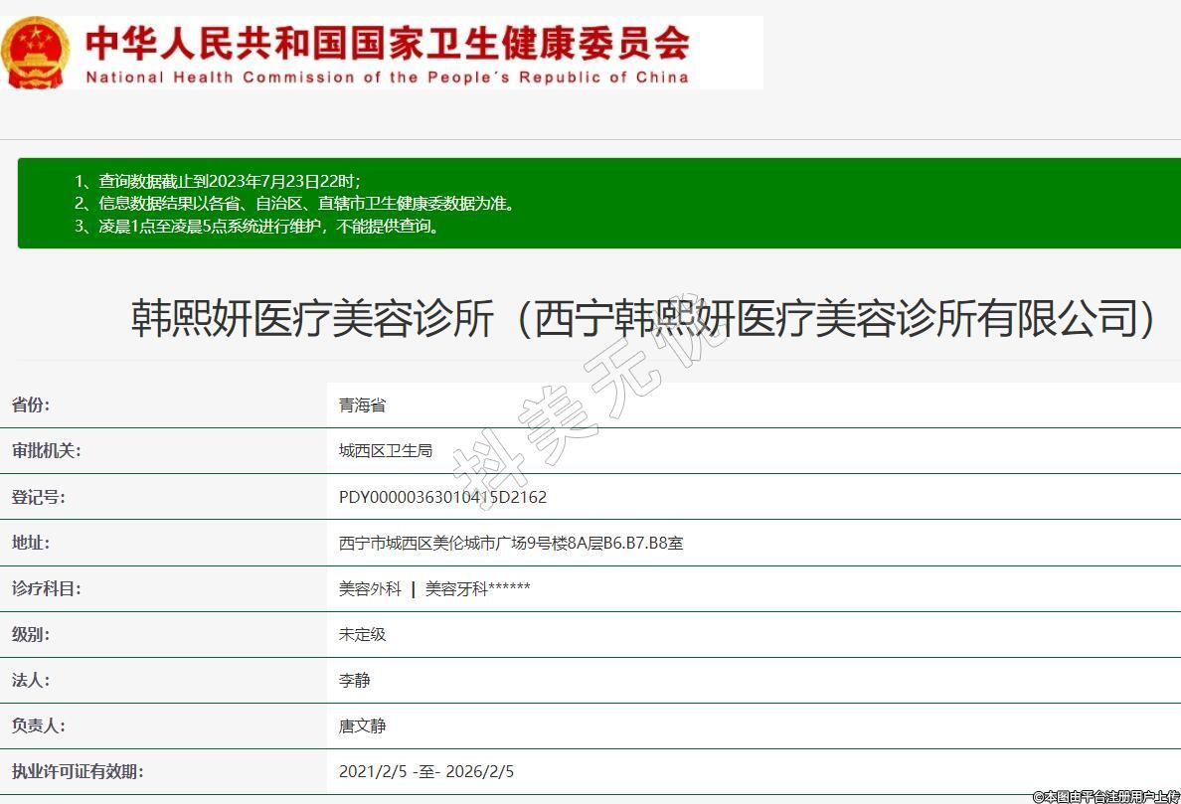Select the license validity date range
The image size is (1181, 804).
(426, 771)
